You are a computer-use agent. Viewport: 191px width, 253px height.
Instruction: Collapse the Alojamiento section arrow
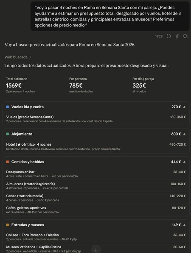(184, 134)
